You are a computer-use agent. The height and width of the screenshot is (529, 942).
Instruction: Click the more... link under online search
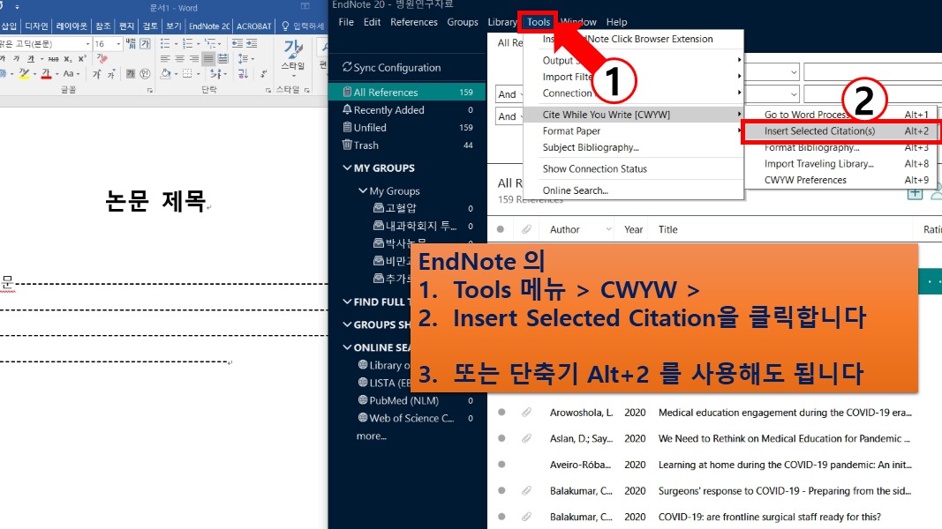point(372,436)
